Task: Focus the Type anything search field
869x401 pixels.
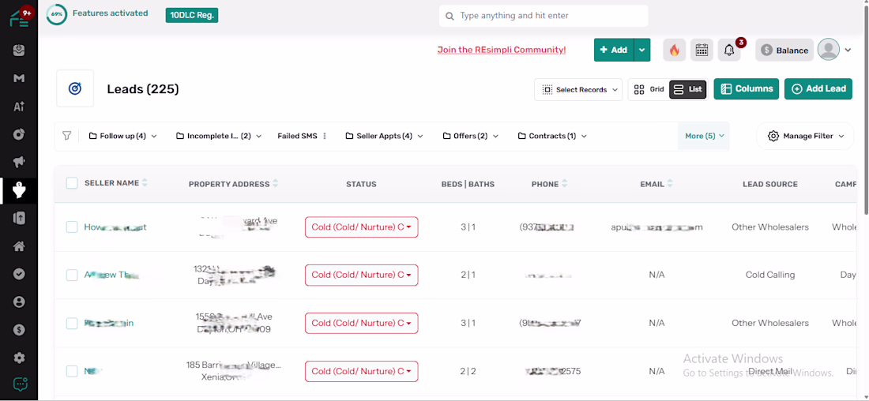Action: [x=544, y=16]
